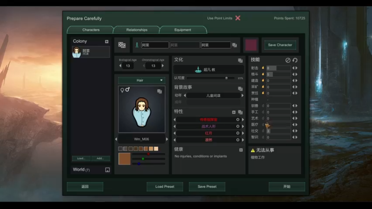The image size is (372, 209).
Task: Click the Save Preset button
Action: click(207, 187)
